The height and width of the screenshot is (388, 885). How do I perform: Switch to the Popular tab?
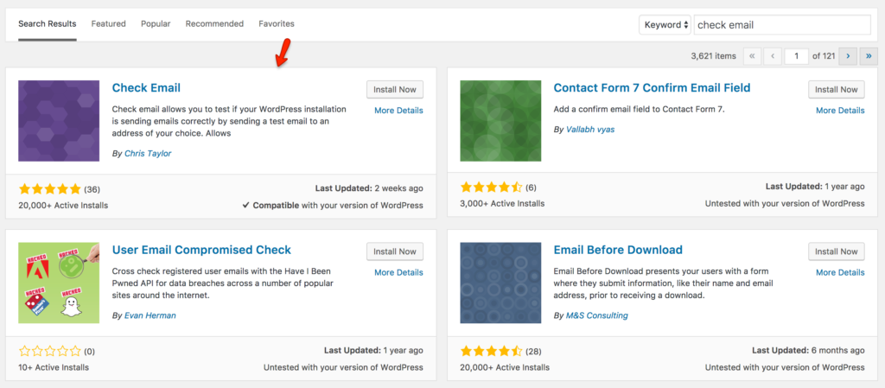coord(156,23)
